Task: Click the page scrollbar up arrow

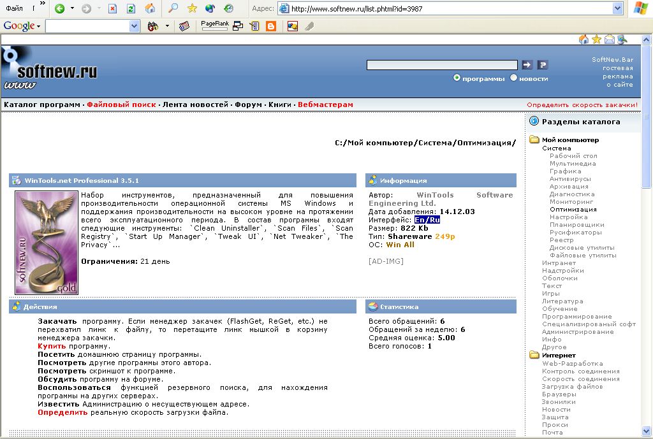Action: click(647, 40)
